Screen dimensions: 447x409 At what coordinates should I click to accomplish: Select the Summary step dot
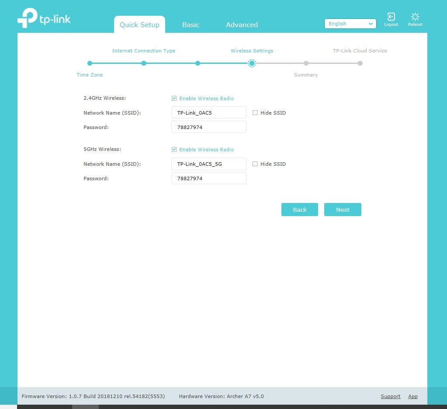tap(306, 63)
